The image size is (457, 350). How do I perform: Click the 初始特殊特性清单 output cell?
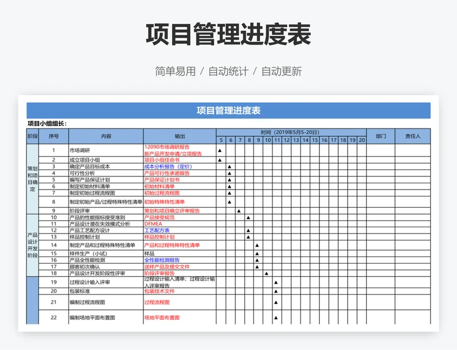click(x=180, y=202)
